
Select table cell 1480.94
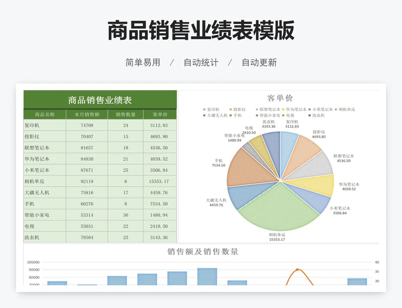pyautogui.click(x=160, y=215)
